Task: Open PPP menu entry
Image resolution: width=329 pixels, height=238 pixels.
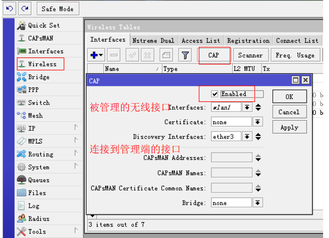Action: [x=49, y=90]
